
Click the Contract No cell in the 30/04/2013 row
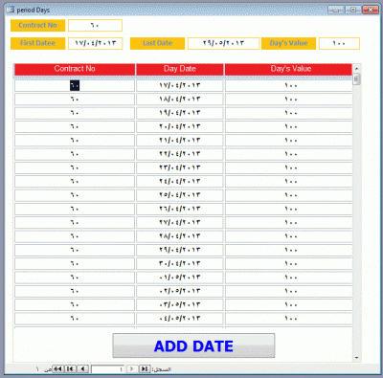[75, 264]
